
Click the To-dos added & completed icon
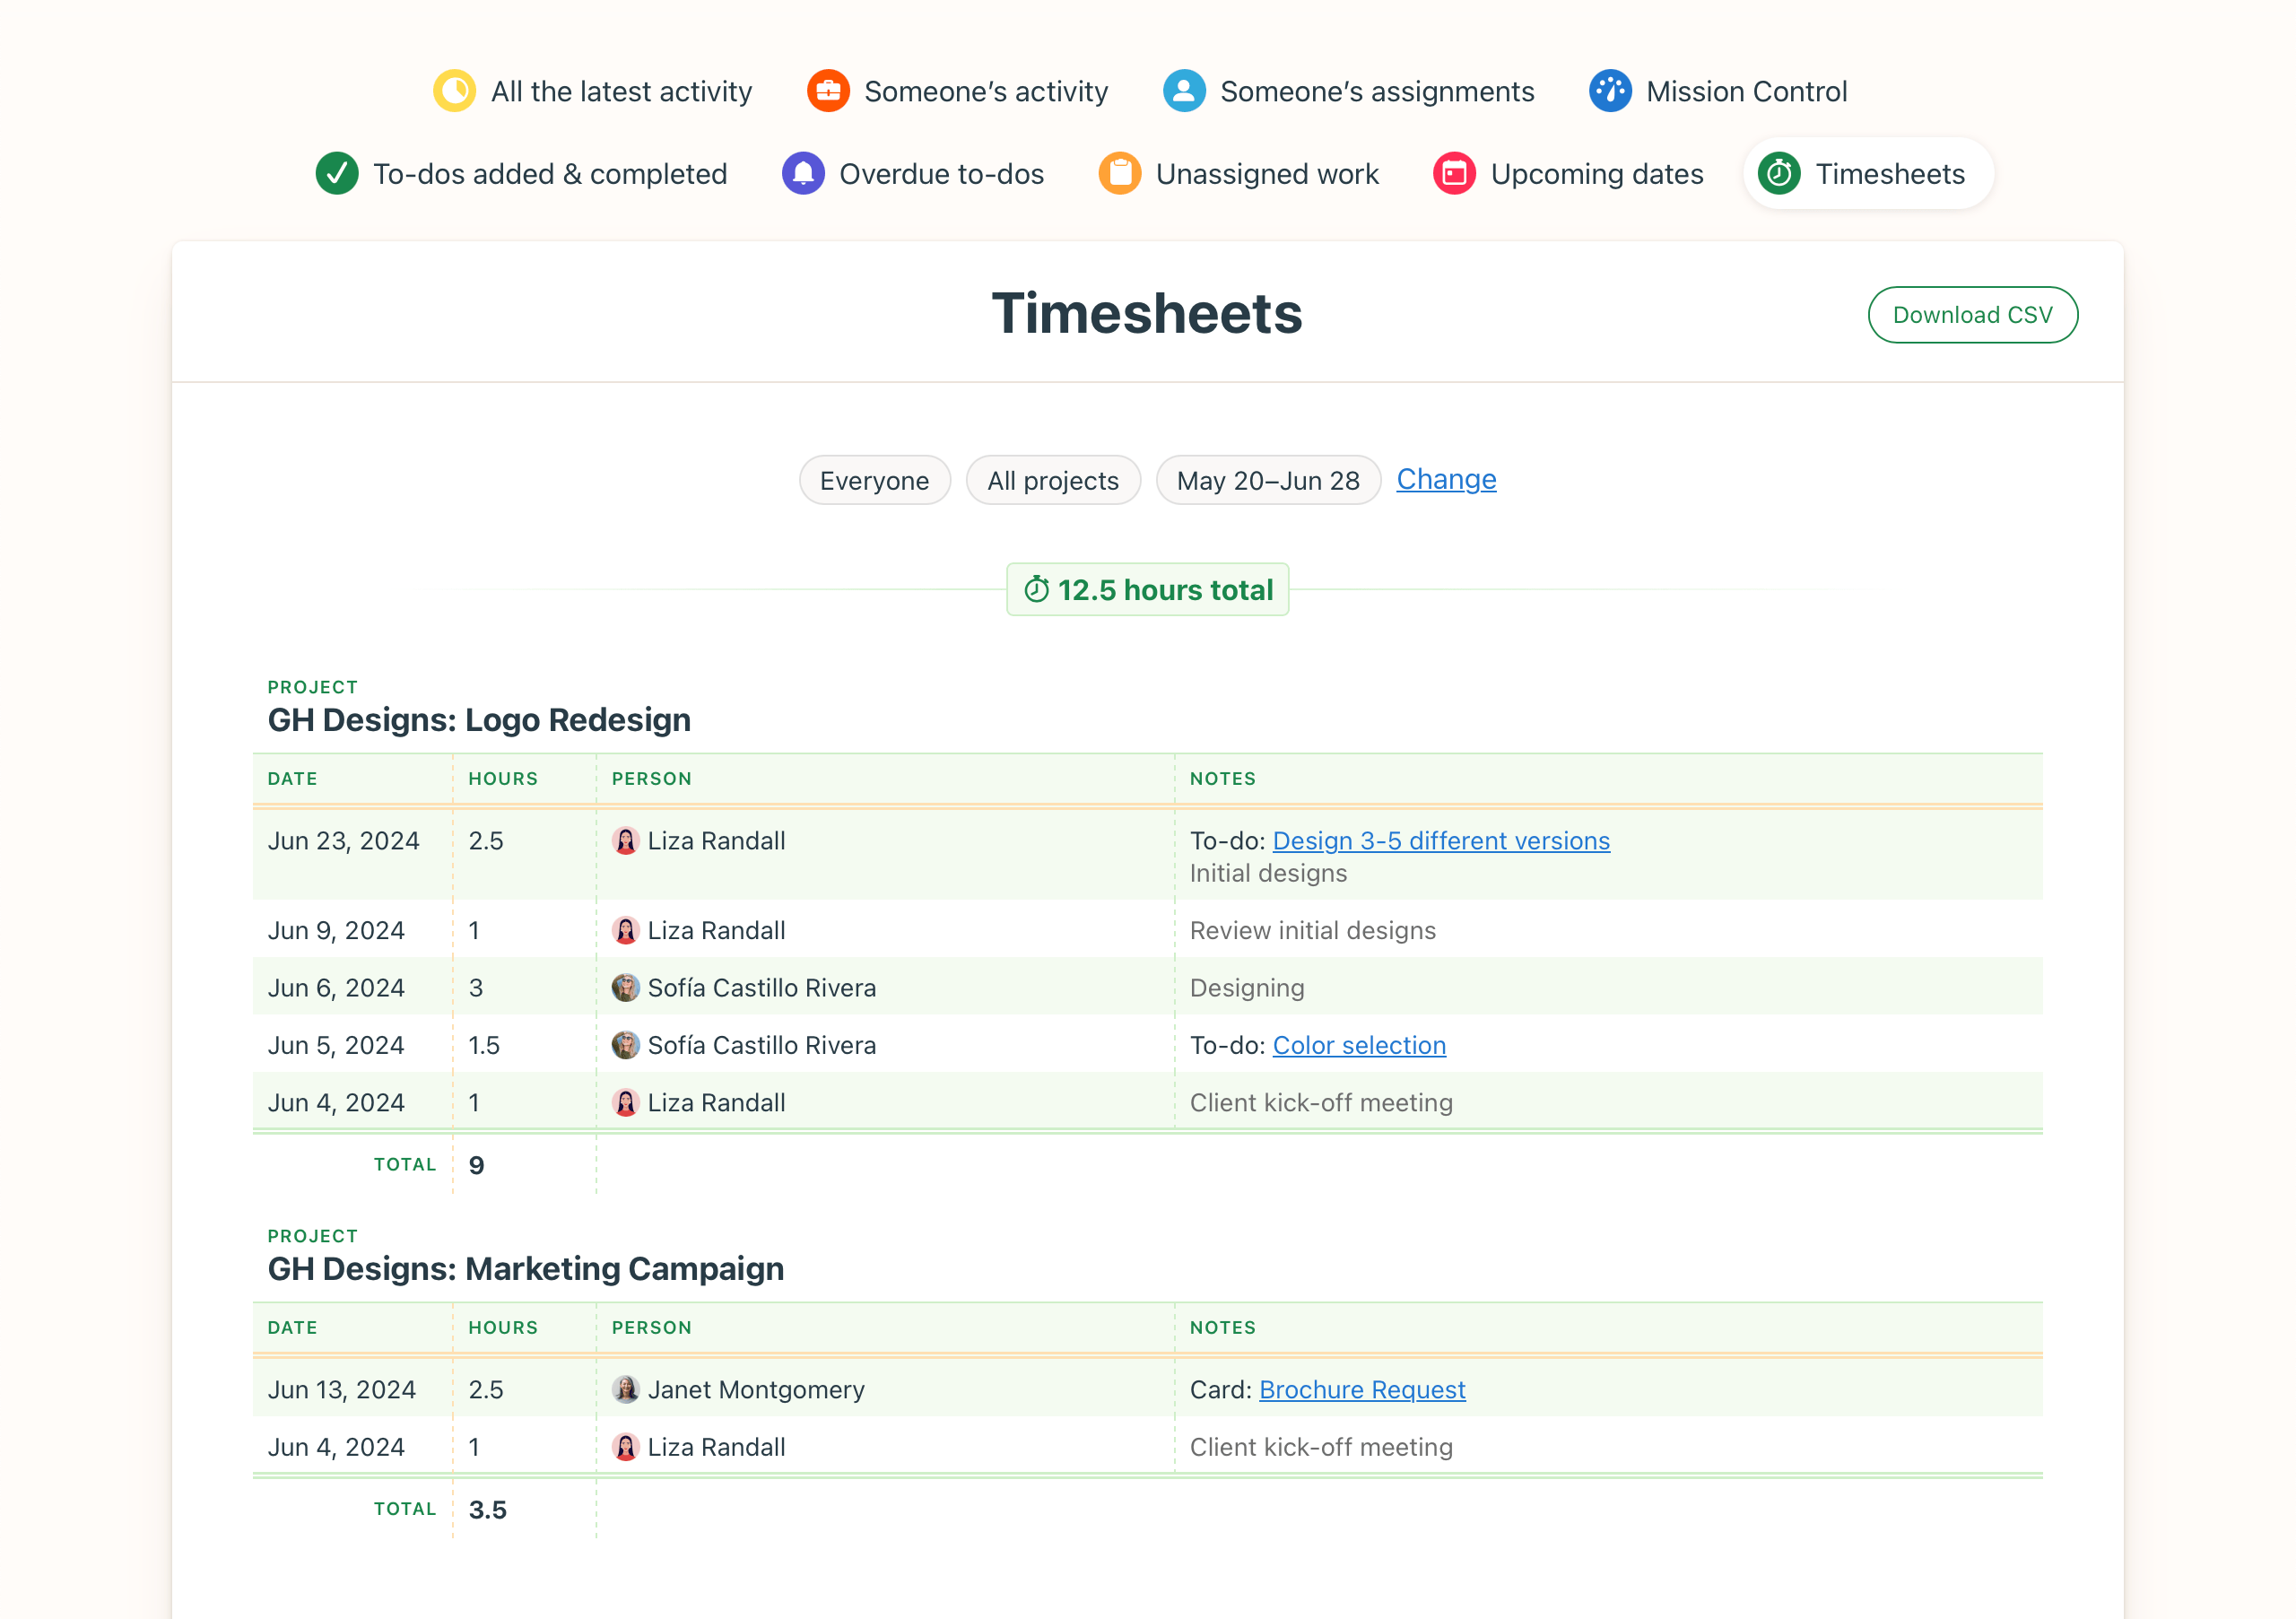click(x=336, y=173)
